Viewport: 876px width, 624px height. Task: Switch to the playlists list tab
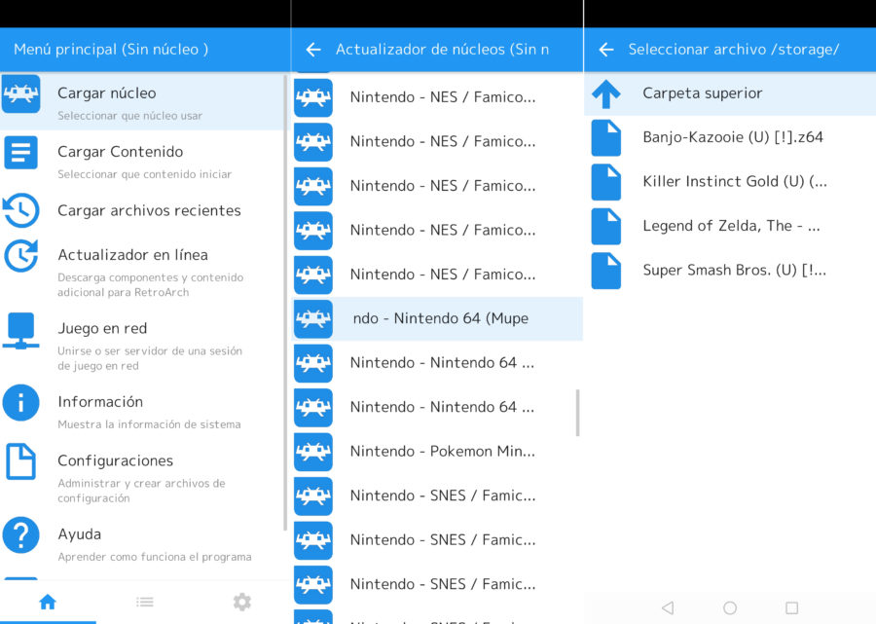144,603
